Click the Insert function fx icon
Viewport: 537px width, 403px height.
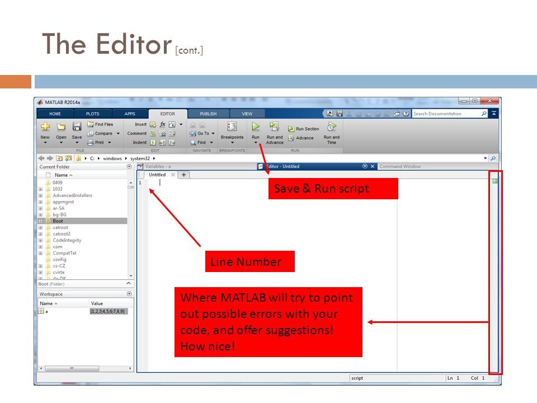coord(163,124)
